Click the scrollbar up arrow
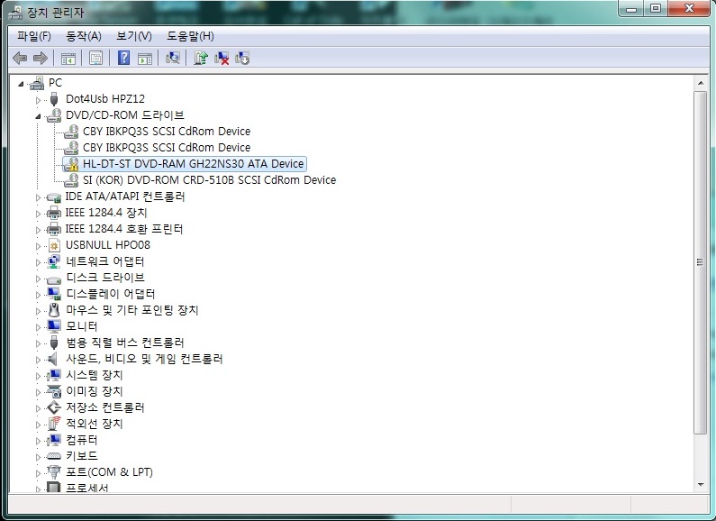Screen dimensions: 716x521 [700, 83]
